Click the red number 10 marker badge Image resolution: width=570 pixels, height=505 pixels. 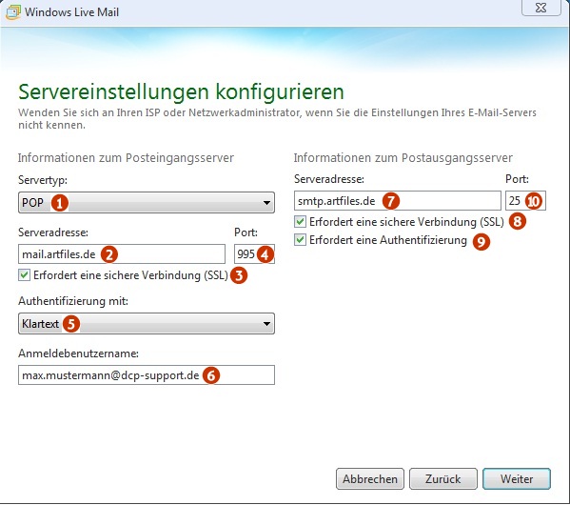click(534, 201)
